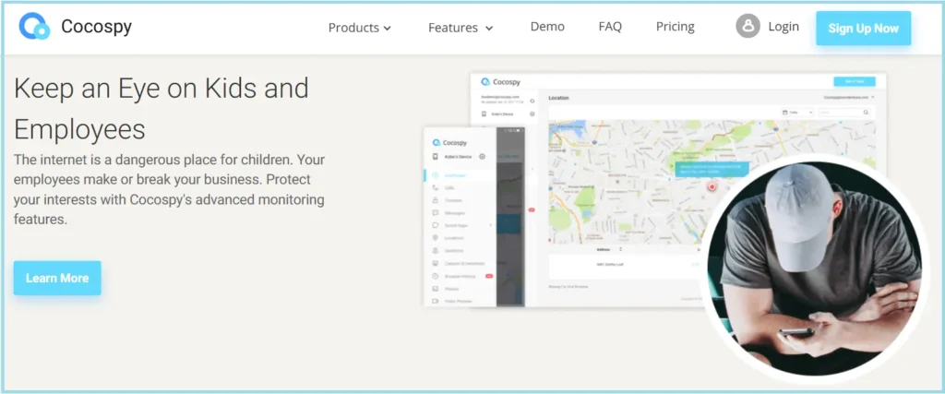This screenshot has width=945, height=394.
Task: Click the Cocospy logo icon in header
Action: click(35, 28)
